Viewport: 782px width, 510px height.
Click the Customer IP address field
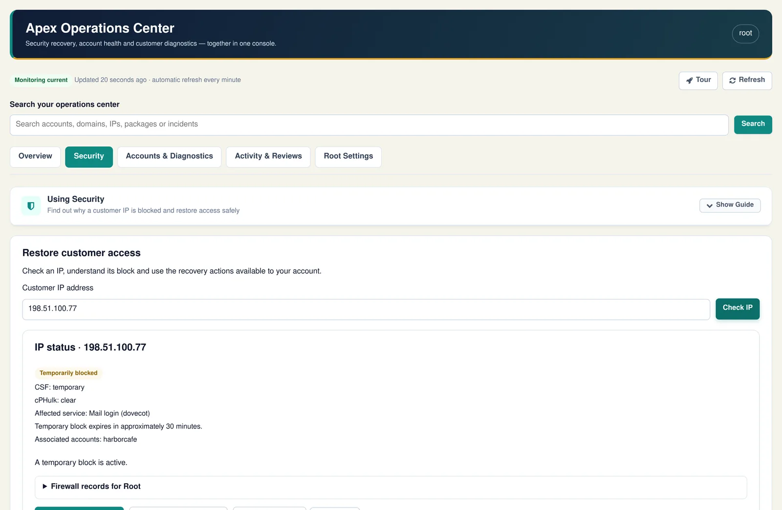pos(366,309)
